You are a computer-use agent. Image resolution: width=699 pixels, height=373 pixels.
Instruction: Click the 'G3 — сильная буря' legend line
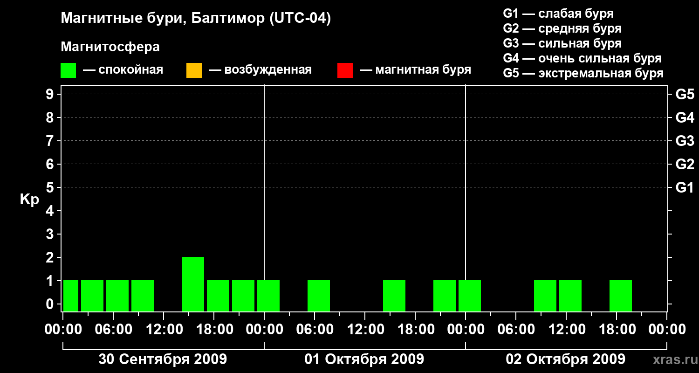click(x=562, y=43)
